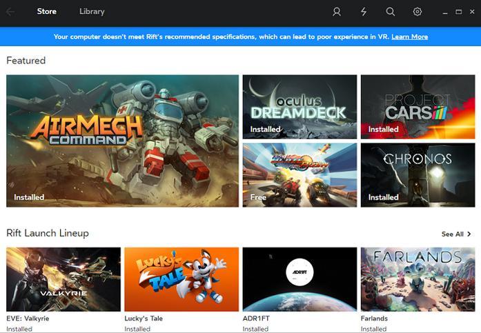Click the Rift Launch Lineup heading
481x333 pixels.
click(48, 233)
